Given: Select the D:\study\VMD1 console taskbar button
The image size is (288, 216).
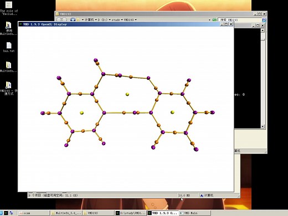Looking at the screenshot, I should coord(130,213).
